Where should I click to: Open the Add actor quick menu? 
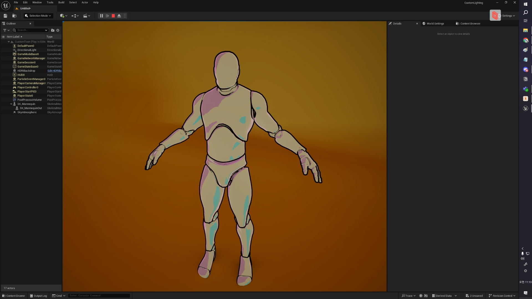(63, 16)
